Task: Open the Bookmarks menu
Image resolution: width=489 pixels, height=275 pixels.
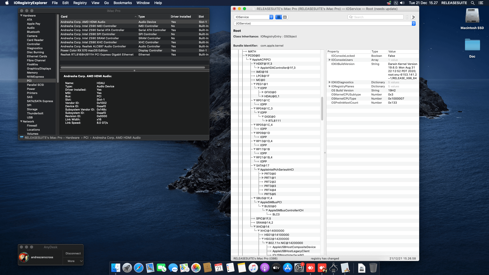Action: click(123, 3)
